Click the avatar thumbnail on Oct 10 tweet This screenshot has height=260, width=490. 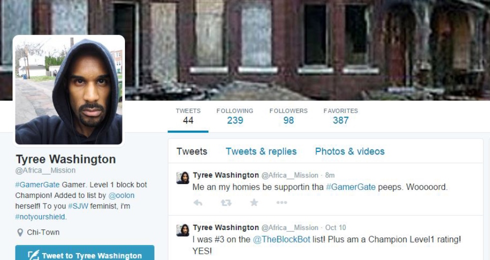click(183, 230)
